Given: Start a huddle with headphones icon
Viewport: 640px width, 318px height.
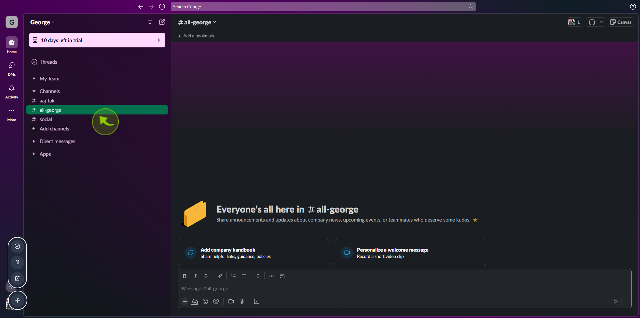Looking at the screenshot, I should tap(592, 22).
